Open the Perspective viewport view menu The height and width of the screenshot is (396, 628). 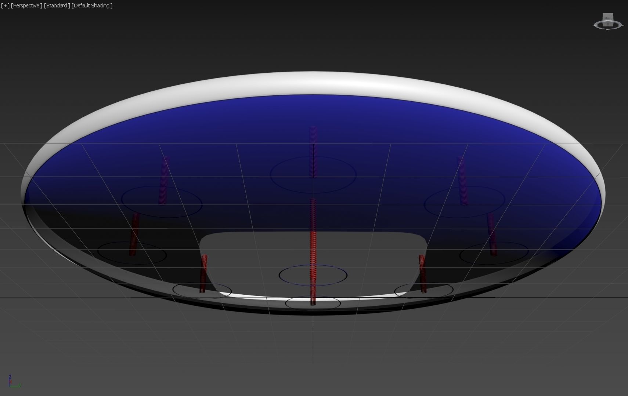point(26,6)
